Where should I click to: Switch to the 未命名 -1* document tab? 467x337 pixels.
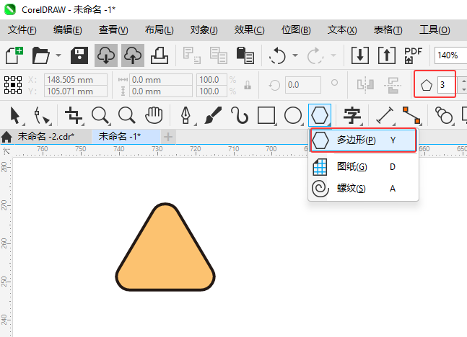click(x=120, y=137)
